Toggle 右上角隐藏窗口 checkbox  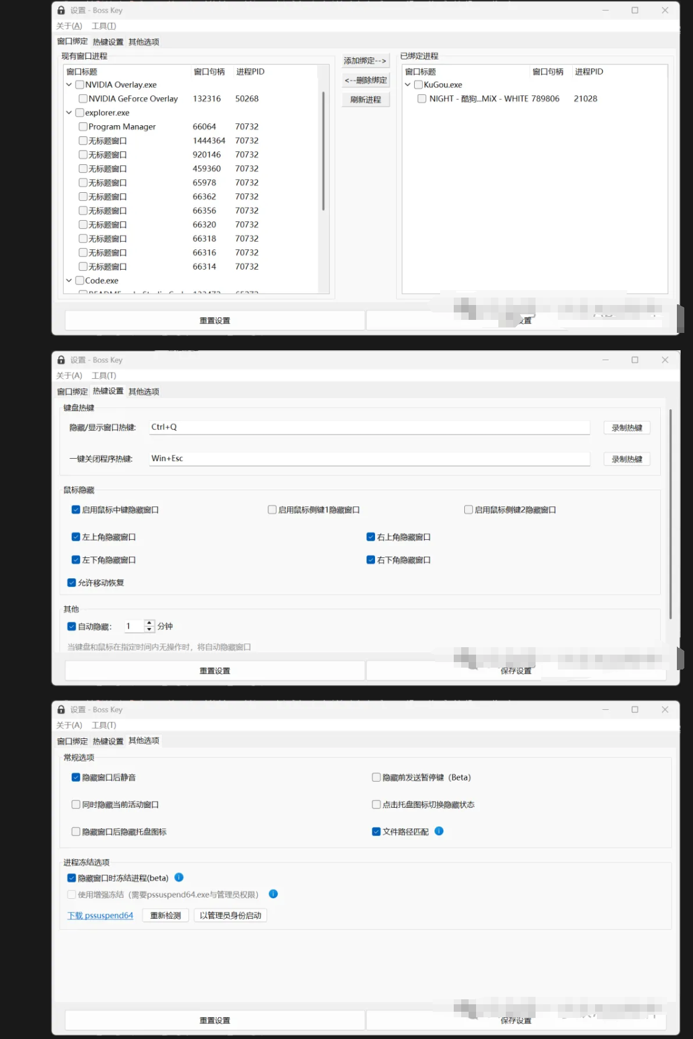pos(371,537)
